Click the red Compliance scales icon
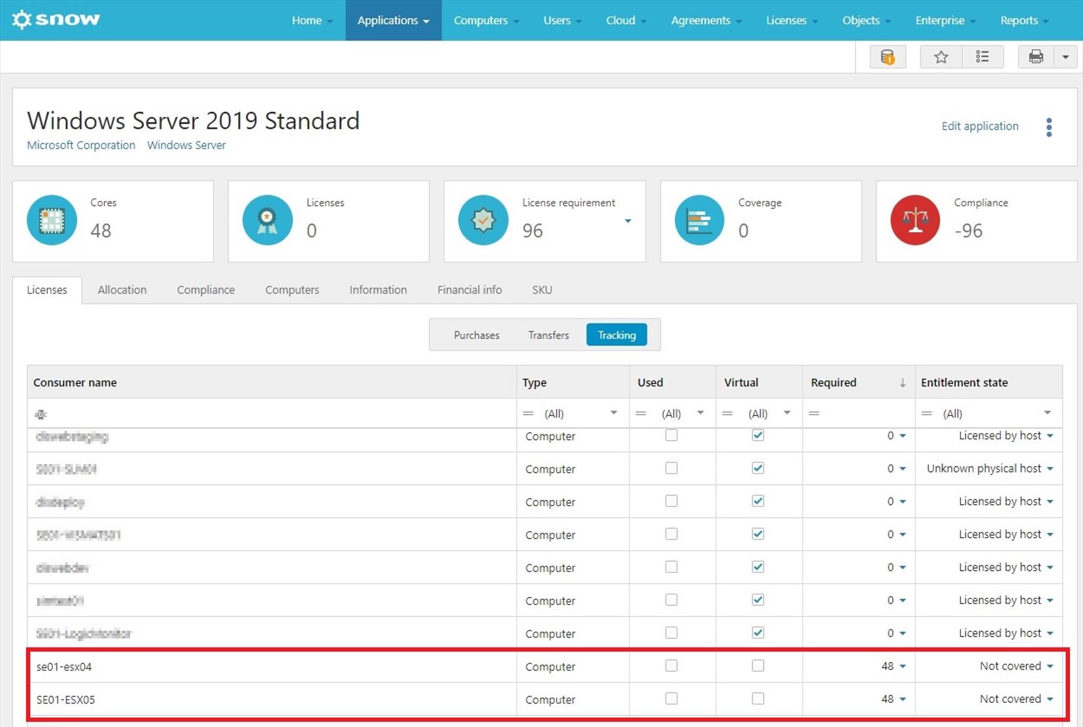This screenshot has height=727, width=1083. click(915, 221)
